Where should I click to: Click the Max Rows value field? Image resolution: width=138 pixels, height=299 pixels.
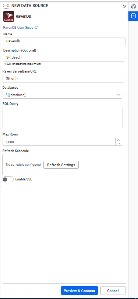click(x=59, y=142)
